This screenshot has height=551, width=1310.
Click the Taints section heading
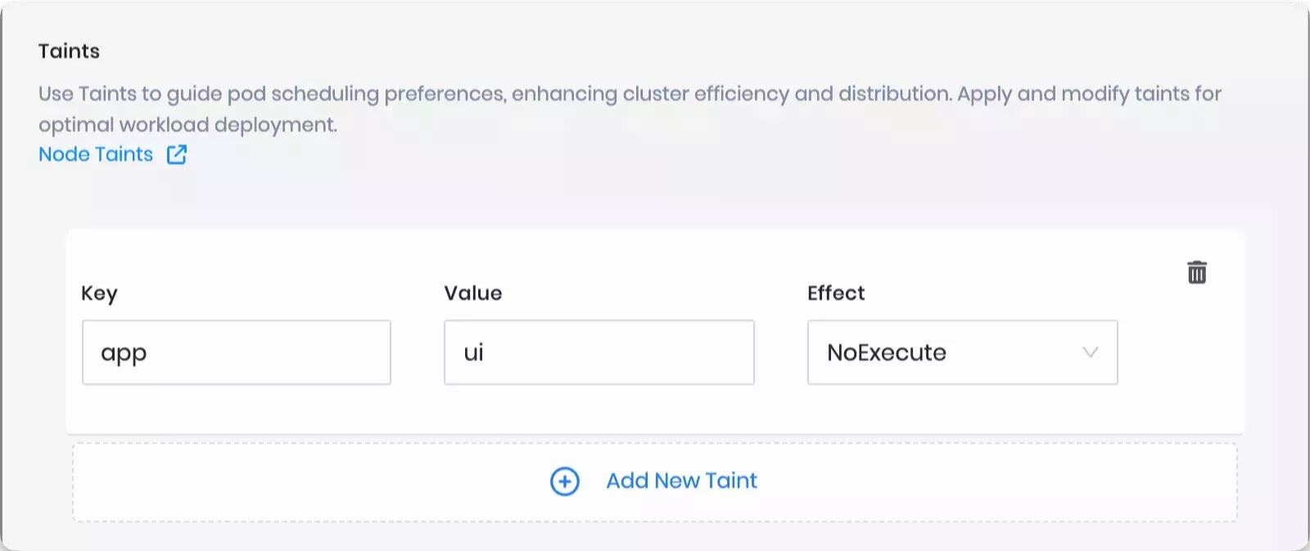69,51
